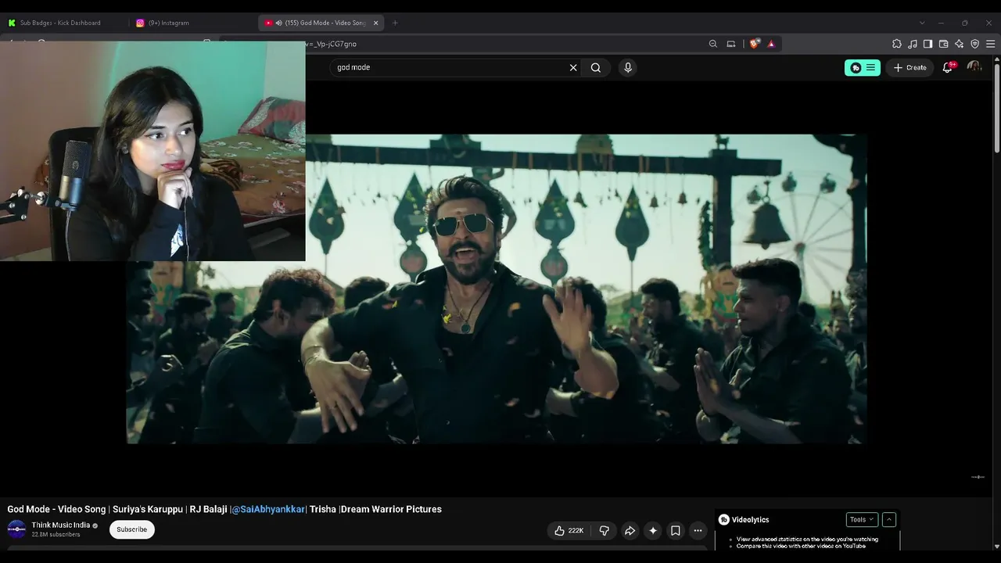Viewport: 1001px width, 563px height.
Task: Run the YouTube search with magnifier button
Action: coord(596,67)
